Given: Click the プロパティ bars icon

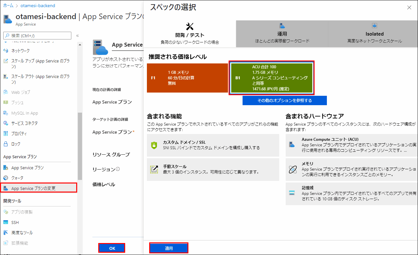Looking at the screenshot, I should 6,134.
